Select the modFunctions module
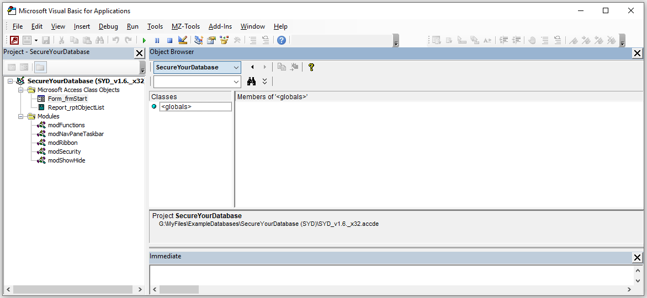Viewport: 647px width, 298px height. pyautogui.click(x=66, y=125)
